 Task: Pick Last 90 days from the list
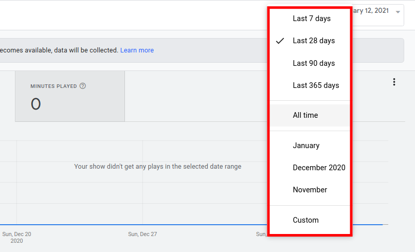click(314, 63)
